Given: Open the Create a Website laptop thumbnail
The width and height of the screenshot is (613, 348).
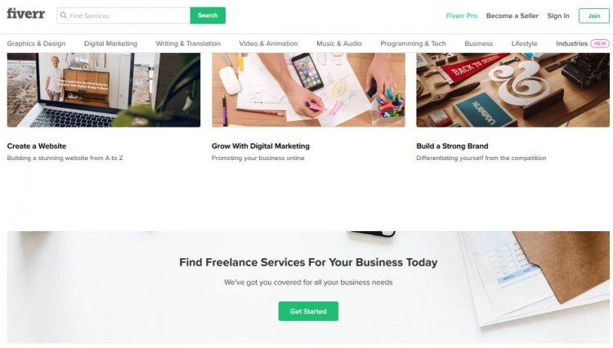Looking at the screenshot, I should click(104, 90).
